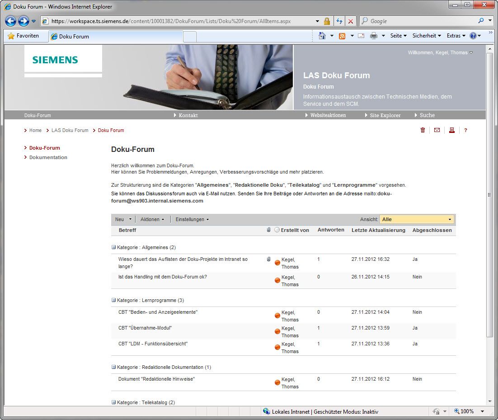
Task: Open the Websiteaktionen menu
Action: [328, 115]
